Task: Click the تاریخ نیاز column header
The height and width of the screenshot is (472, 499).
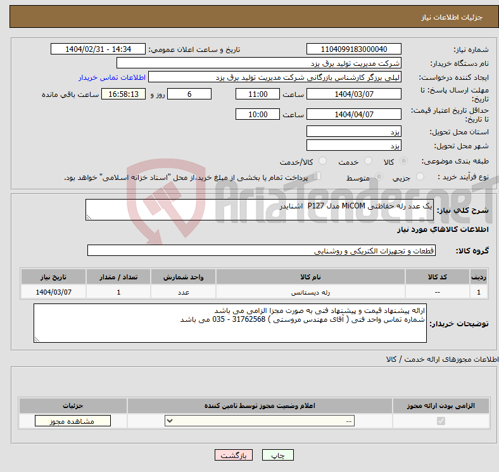Action: 53,277
